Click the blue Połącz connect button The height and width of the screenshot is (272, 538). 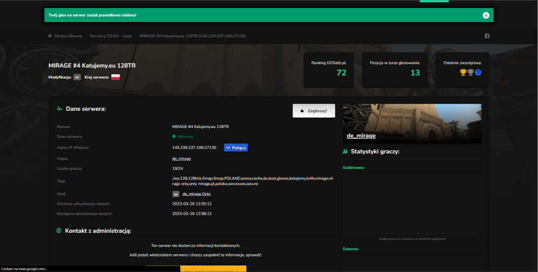pyautogui.click(x=236, y=147)
